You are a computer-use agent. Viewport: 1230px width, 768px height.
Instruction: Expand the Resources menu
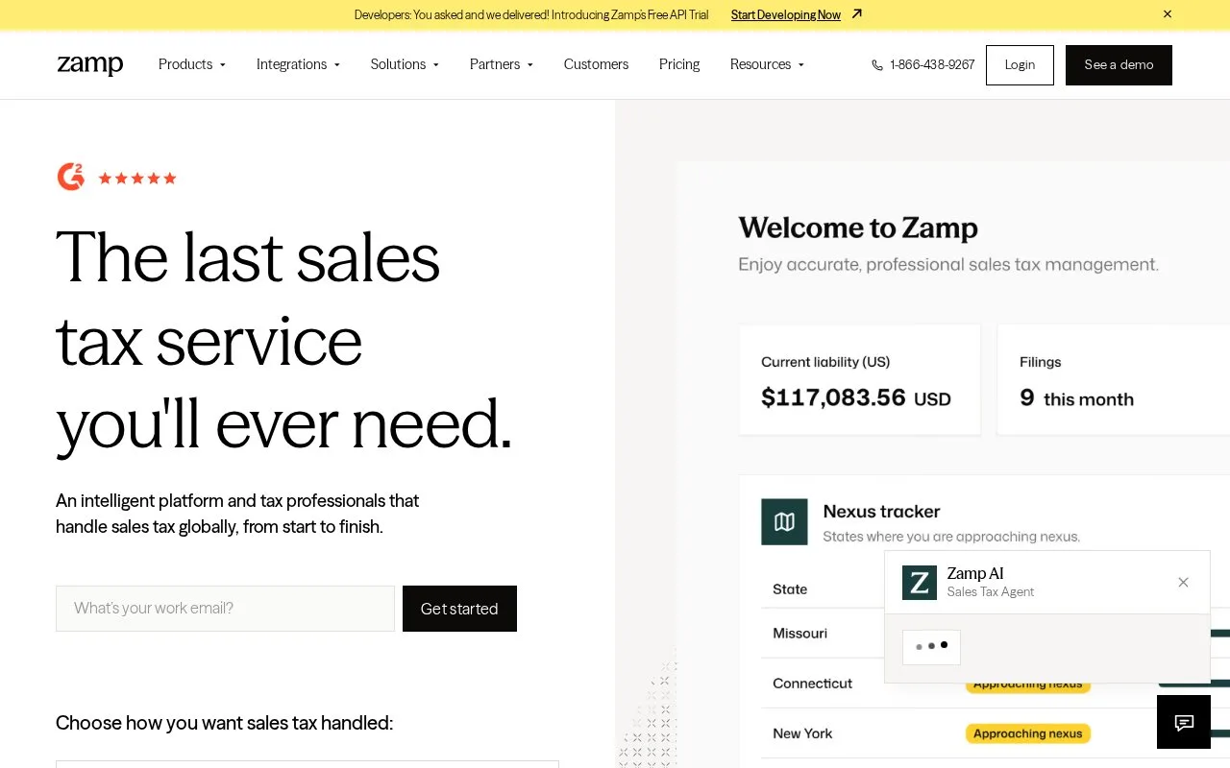[767, 64]
